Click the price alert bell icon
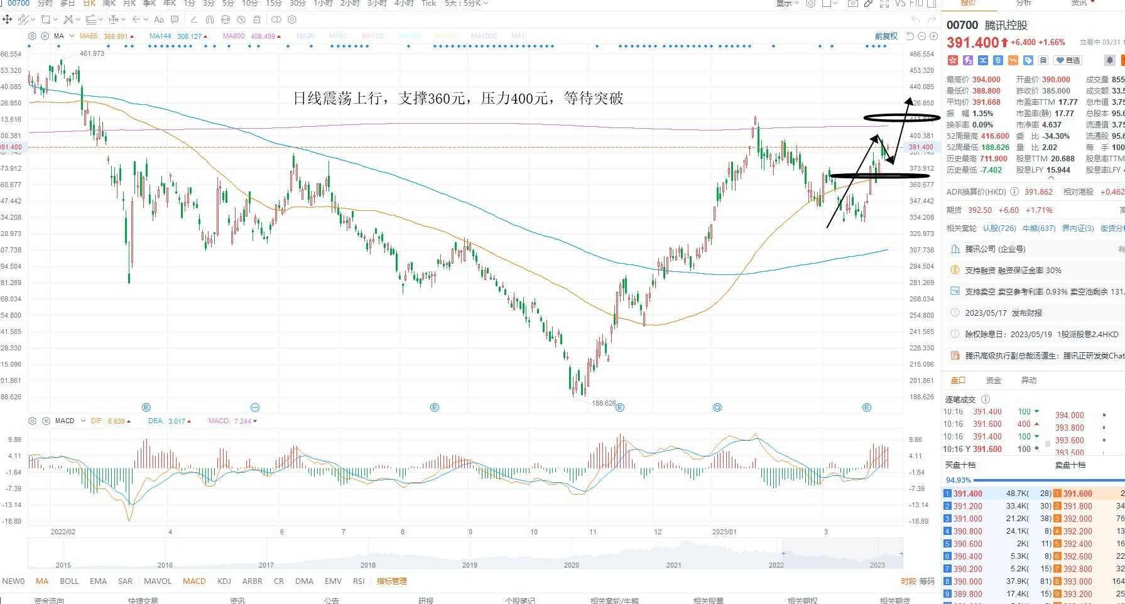This screenshot has width=1125, height=604. pos(1110,60)
